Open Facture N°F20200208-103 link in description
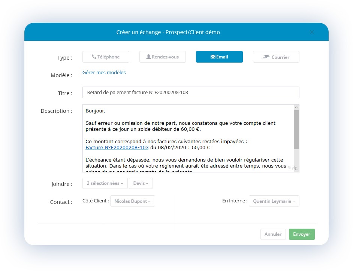 (117, 148)
